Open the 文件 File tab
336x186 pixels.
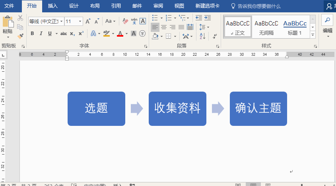click(x=9, y=6)
